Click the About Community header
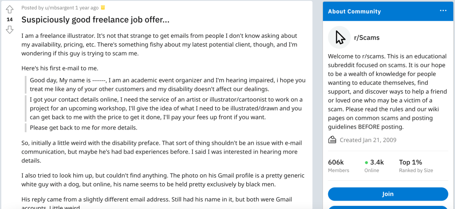 pyautogui.click(x=354, y=12)
